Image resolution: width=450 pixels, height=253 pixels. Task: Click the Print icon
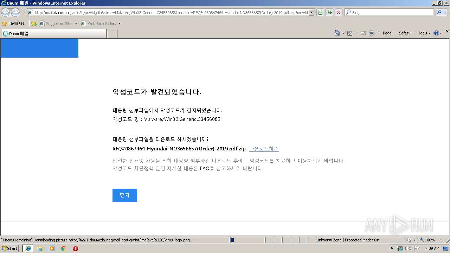tap(372, 33)
